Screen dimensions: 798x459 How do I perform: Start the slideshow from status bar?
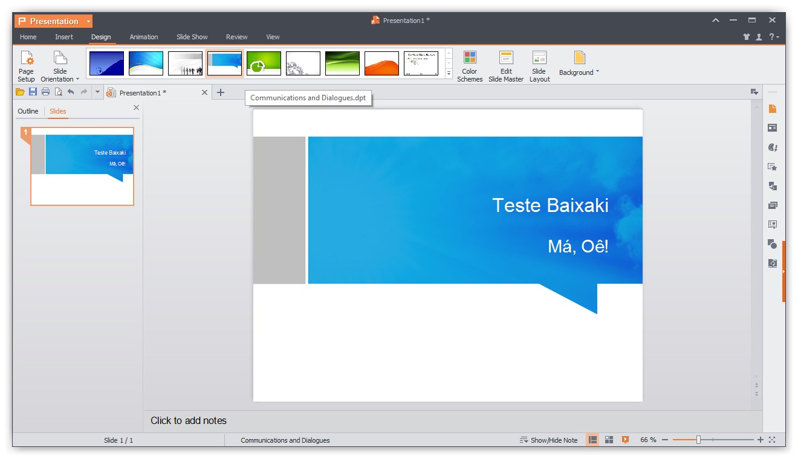tap(624, 440)
